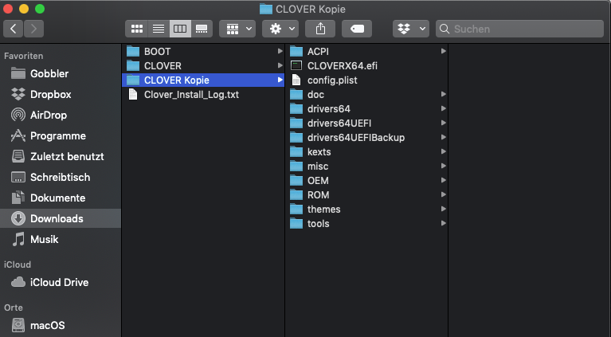This screenshot has width=611, height=337.
Task: Open the group-by arrangement dropdown
Action: coord(237,29)
